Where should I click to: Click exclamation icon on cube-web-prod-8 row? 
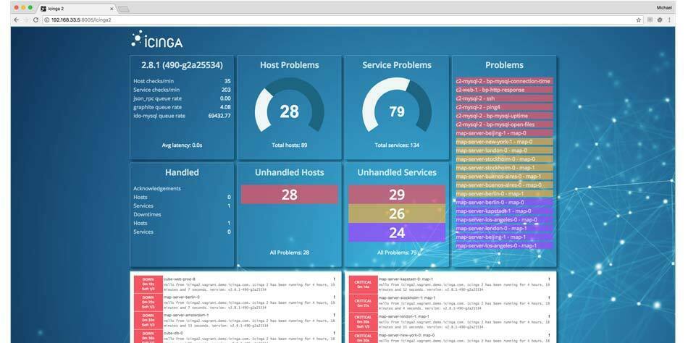click(334, 279)
